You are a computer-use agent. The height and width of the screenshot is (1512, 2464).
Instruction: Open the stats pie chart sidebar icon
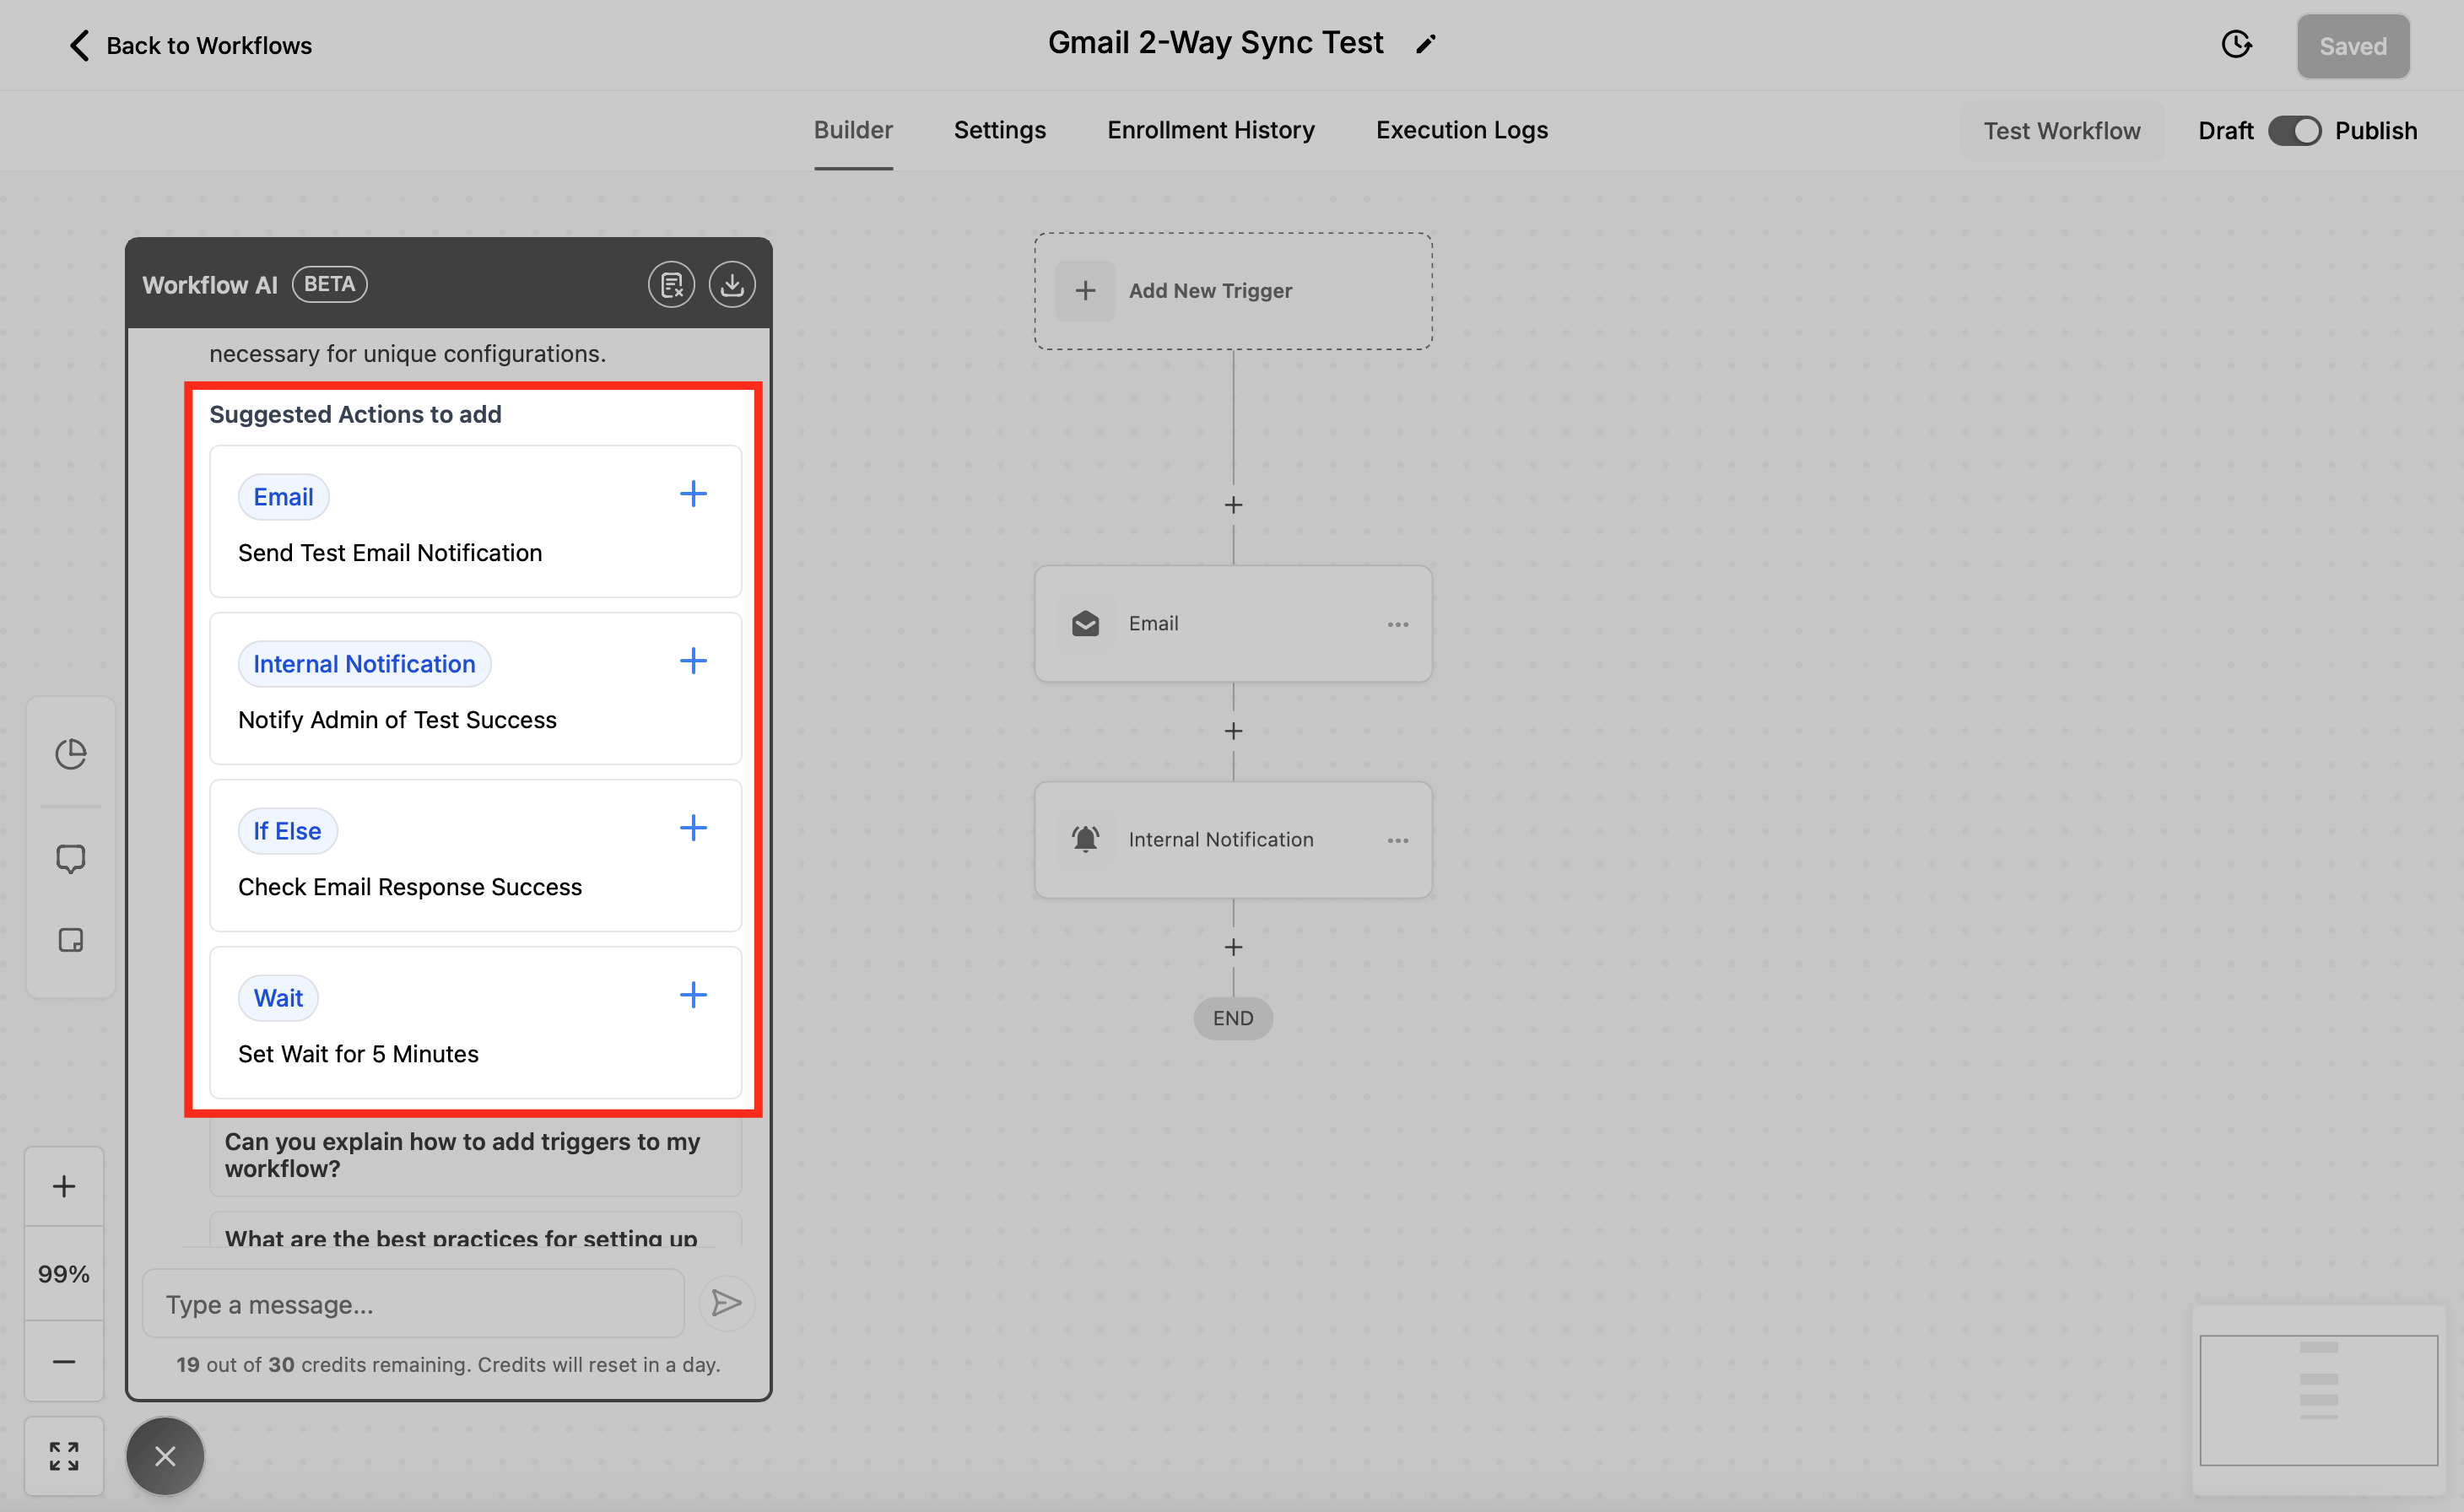click(x=70, y=754)
